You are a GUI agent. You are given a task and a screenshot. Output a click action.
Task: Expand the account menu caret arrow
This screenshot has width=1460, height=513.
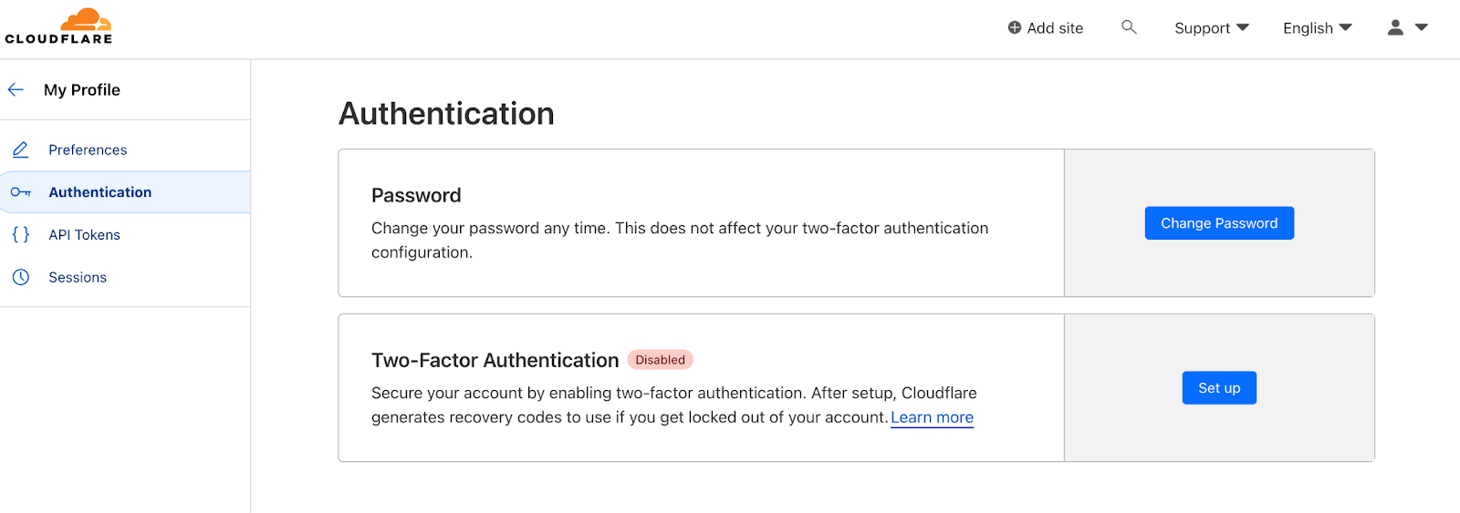click(x=1421, y=27)
